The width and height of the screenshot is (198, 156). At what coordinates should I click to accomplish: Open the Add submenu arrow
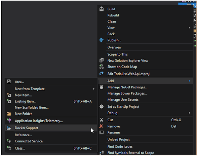coord(189,81)
